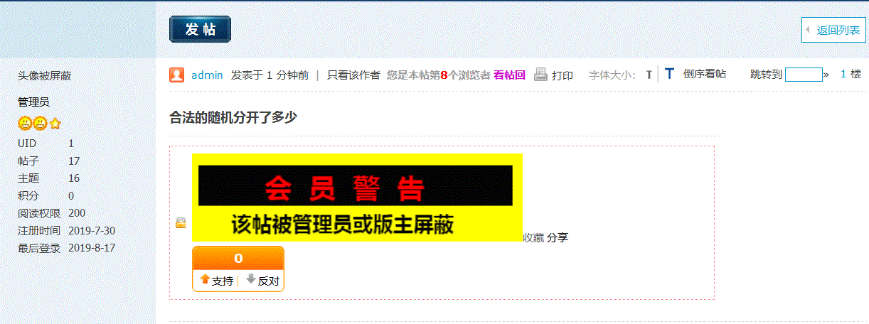Toggle 倒序看帖 reverse order view
The width and height of the screenshot is (869, 324).
pos(705,74)
